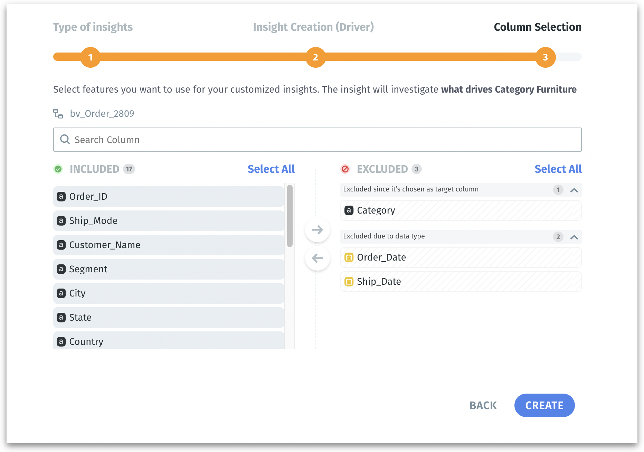This screenshot has width=644, height=452.
Task: Select the Order_ID column in included list
Action: (169, 197)
